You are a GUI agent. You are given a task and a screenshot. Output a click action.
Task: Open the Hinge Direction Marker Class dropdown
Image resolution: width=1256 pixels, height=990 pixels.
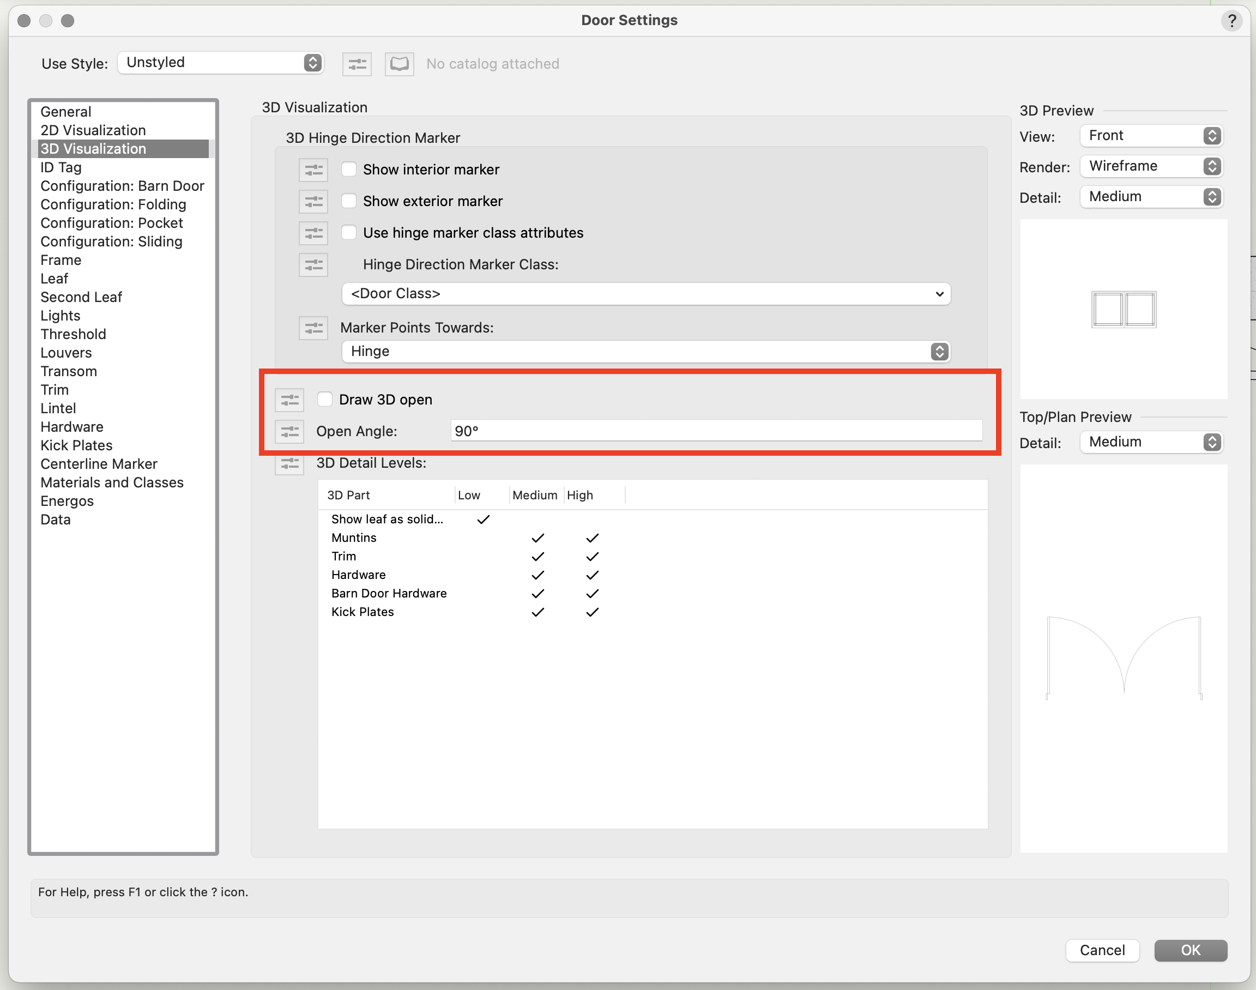(645, 294)
